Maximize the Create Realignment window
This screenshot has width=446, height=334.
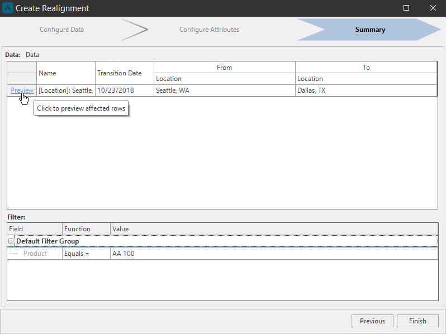pos(406,8)
